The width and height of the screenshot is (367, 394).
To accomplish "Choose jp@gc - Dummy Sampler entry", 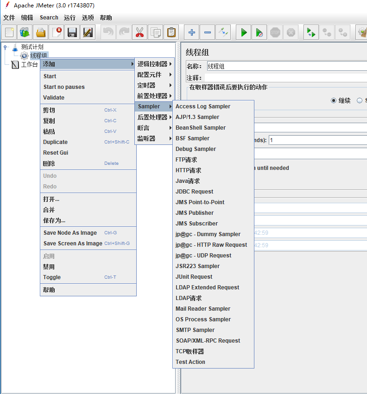I will [213, 234].
